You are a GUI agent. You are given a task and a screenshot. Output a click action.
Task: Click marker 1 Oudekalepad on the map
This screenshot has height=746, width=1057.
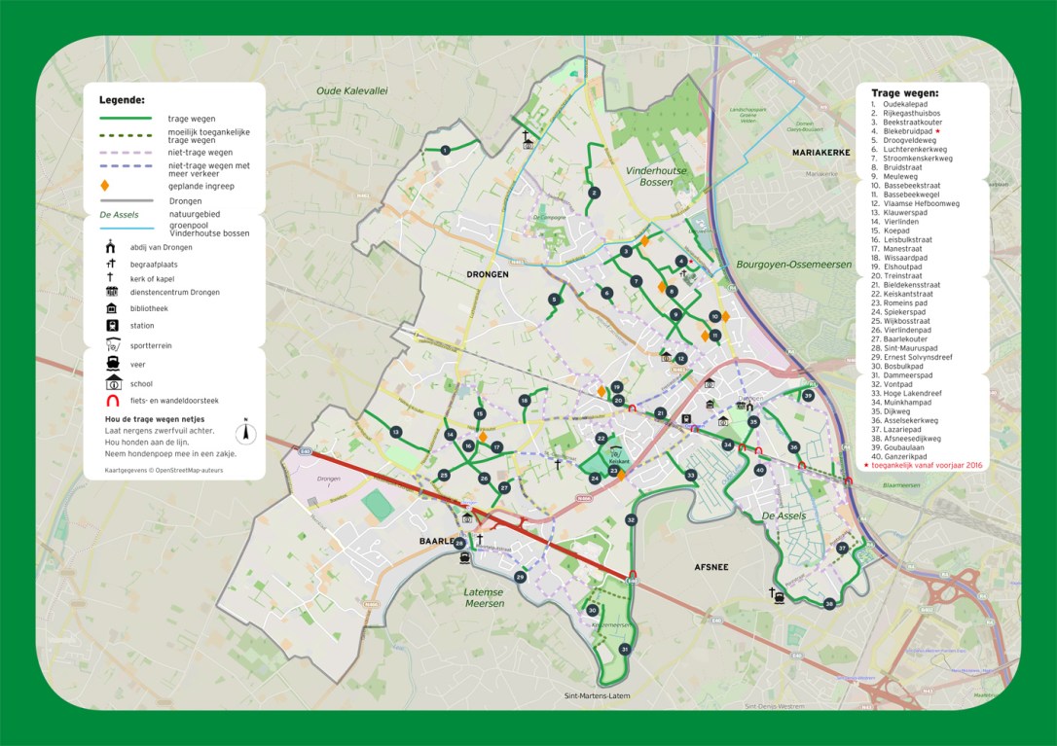click(445, 149)
